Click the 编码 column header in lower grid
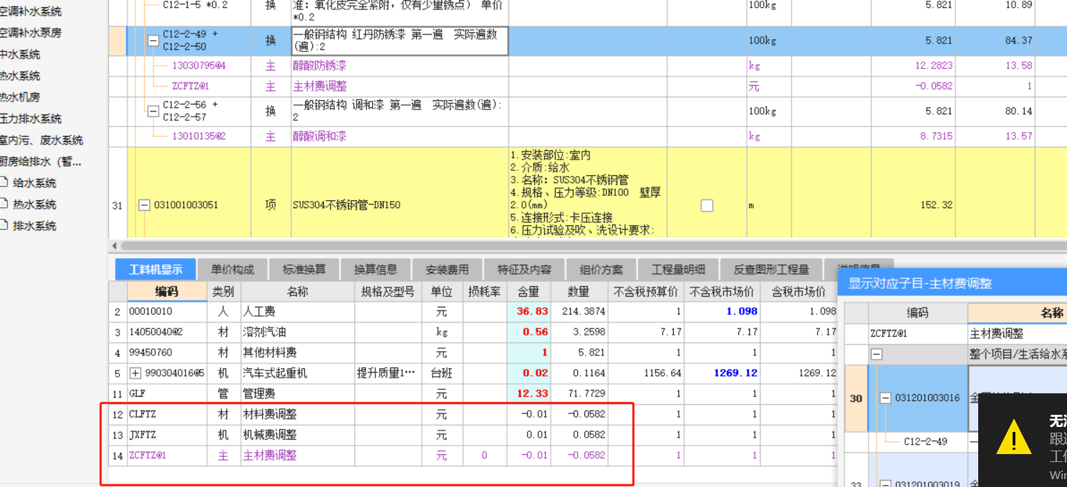This screenshot has width=1067, height=487. (x=167, y=291)
